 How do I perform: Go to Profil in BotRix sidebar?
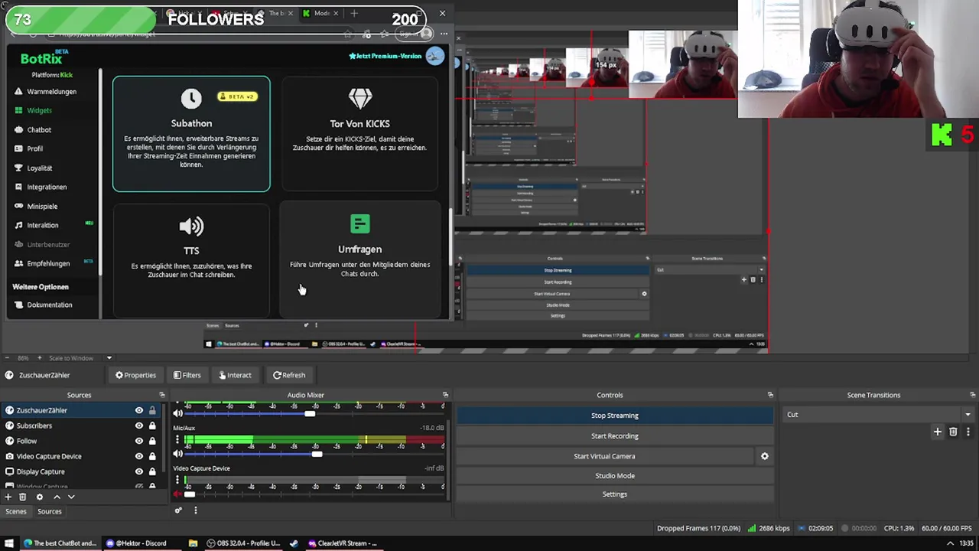coord(35,148)
